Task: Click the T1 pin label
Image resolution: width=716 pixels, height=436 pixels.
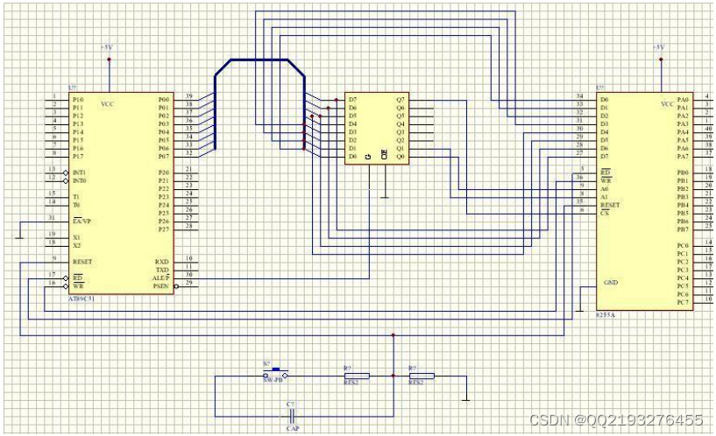Action: [75, 197]
